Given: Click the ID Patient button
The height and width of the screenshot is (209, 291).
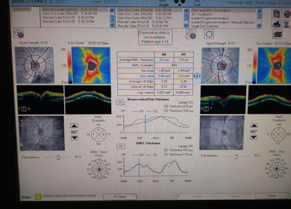Looking at the screenshot, I should 120,197.
